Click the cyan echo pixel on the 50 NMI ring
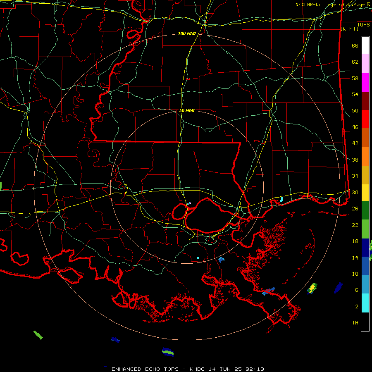Image resolution: width=372 pixels, height=372 pixels. (198, 258)
